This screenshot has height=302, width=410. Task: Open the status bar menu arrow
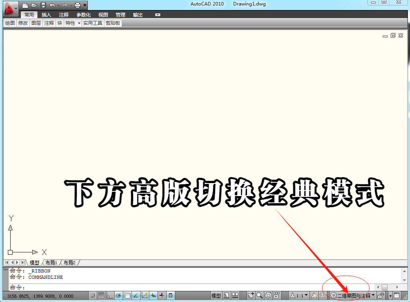390,296
